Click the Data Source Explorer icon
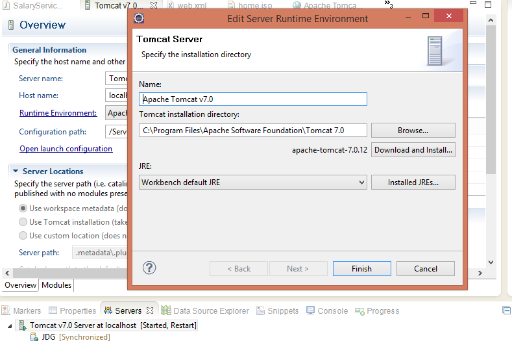The height and width of the screenshot is (341, 512). pos(166,310)
